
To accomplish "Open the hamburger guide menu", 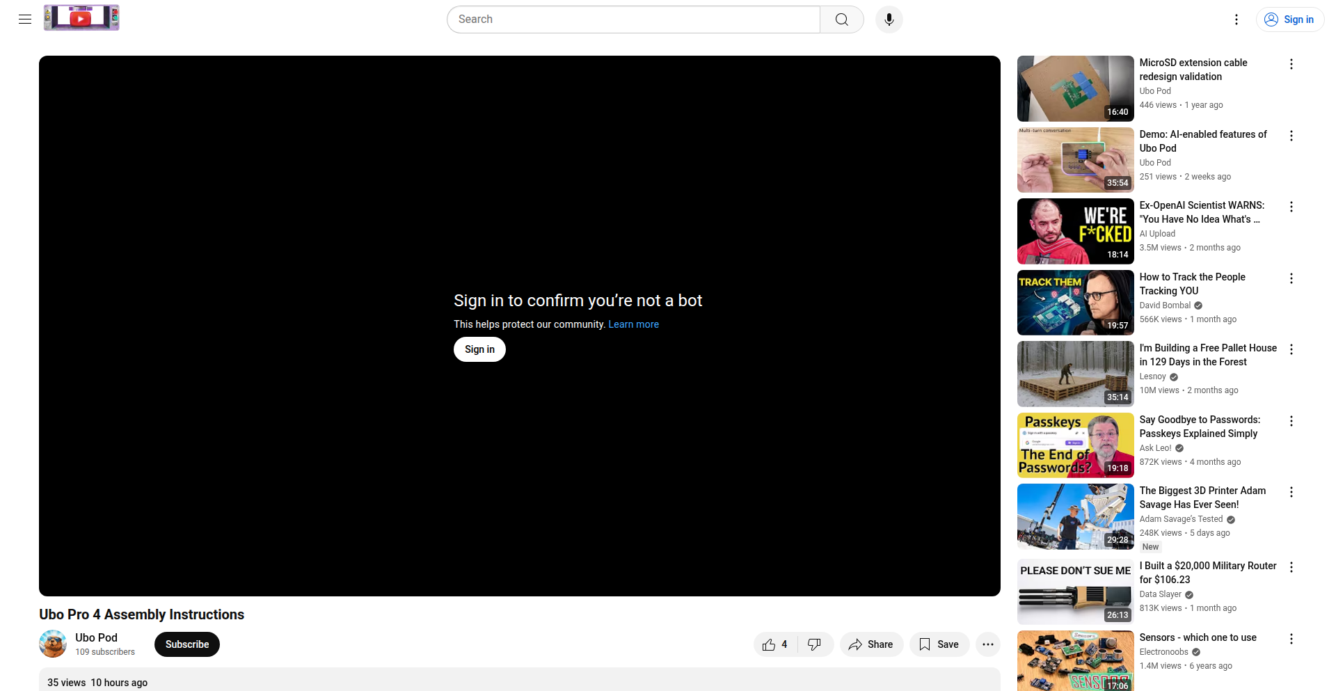I will click(25, 19).
